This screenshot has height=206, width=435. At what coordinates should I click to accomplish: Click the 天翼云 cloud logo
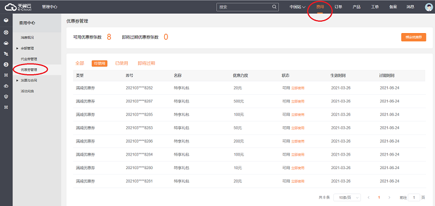(18, 7)
